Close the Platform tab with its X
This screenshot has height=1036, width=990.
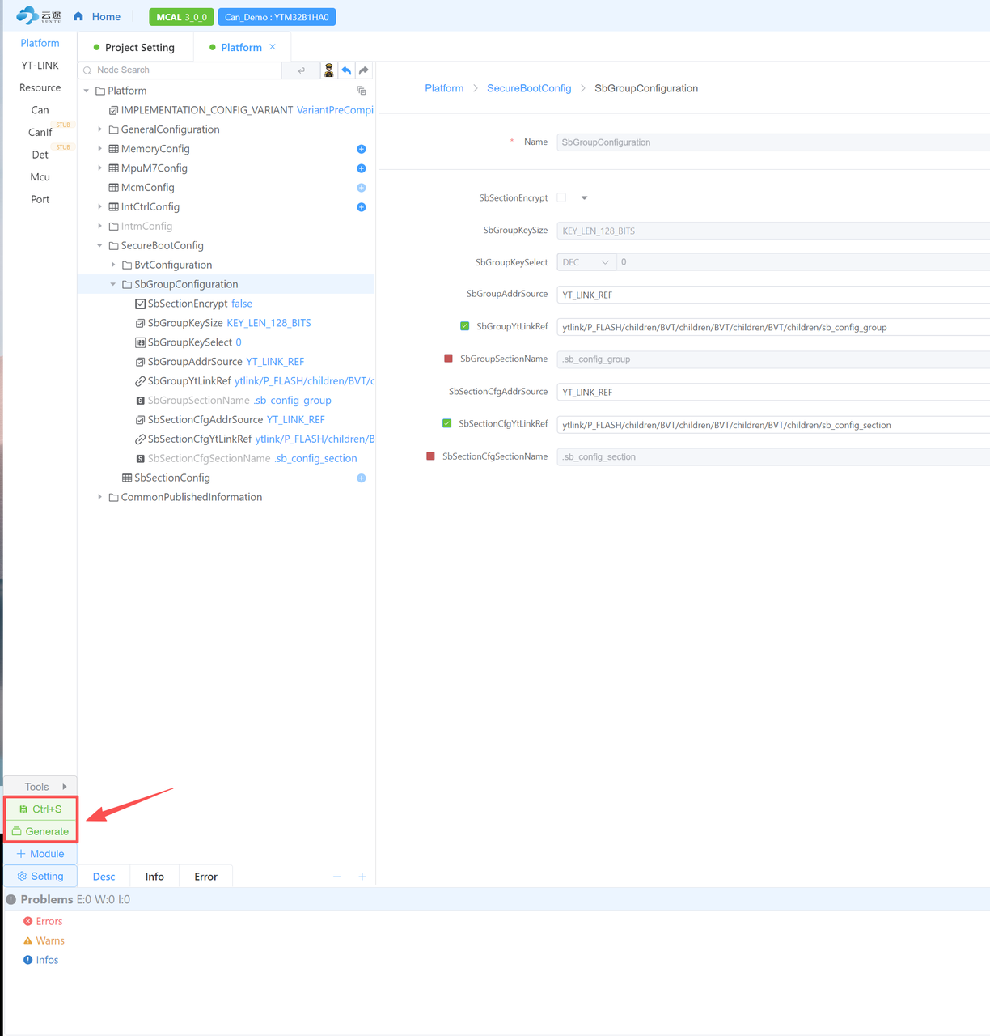tap(273, 47)
